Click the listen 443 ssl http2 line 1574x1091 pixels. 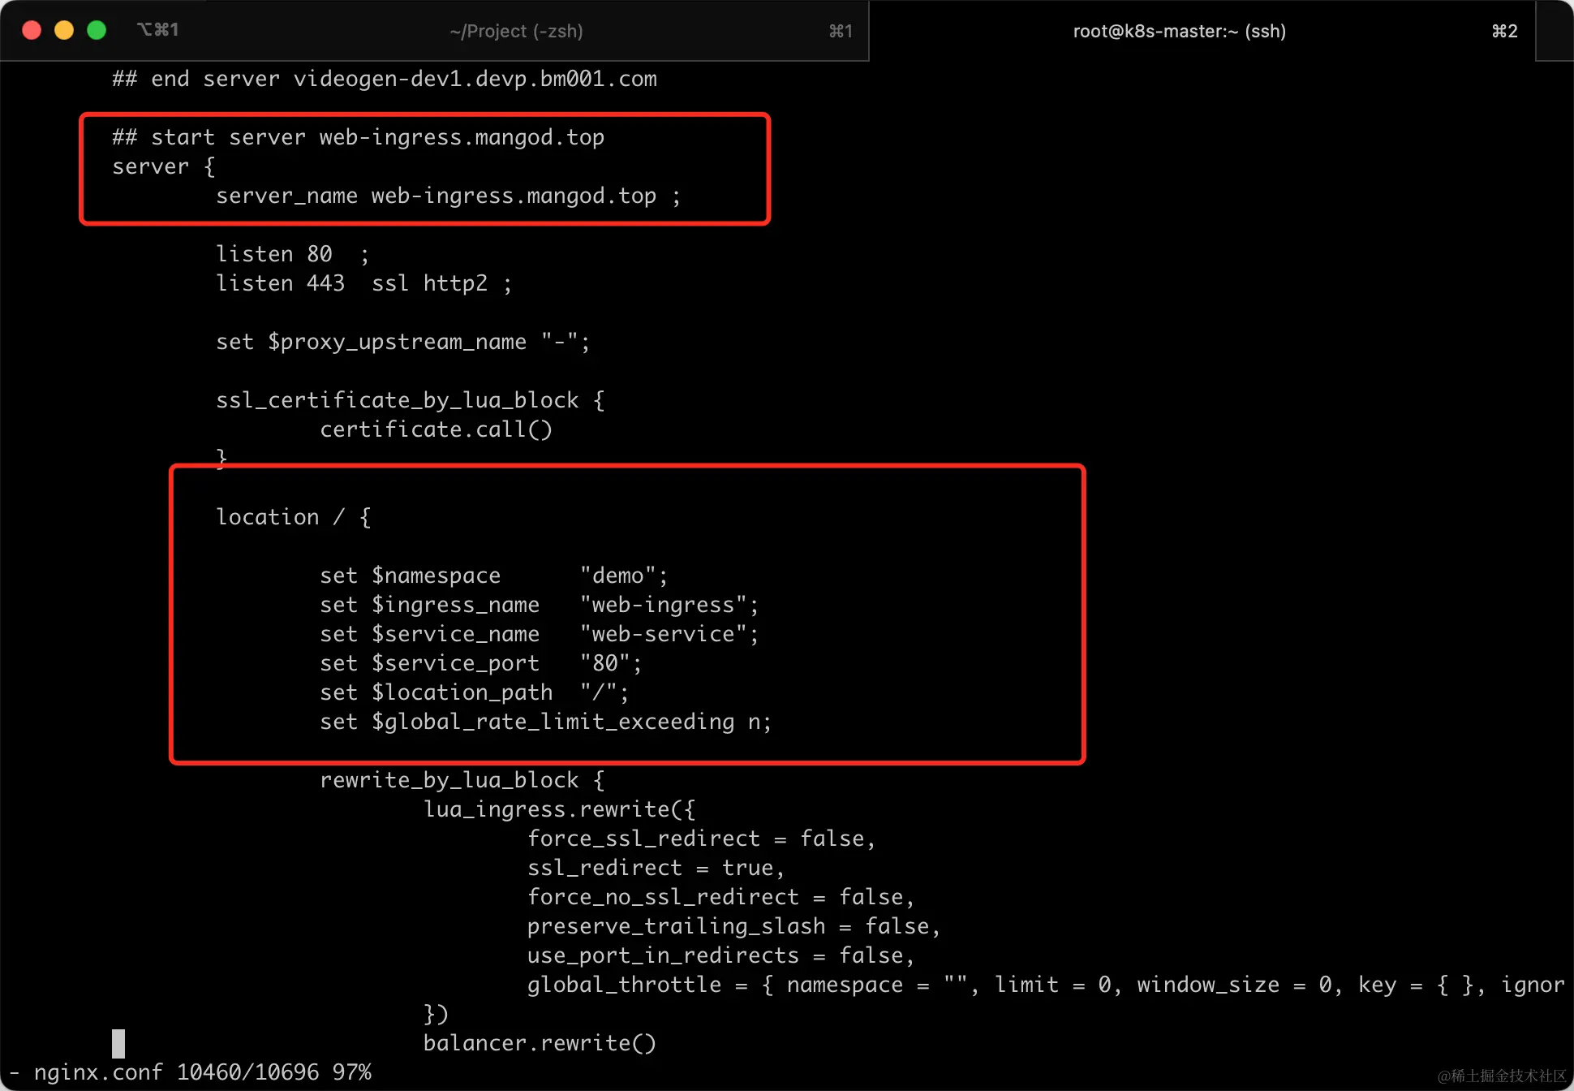pos(363,283)
